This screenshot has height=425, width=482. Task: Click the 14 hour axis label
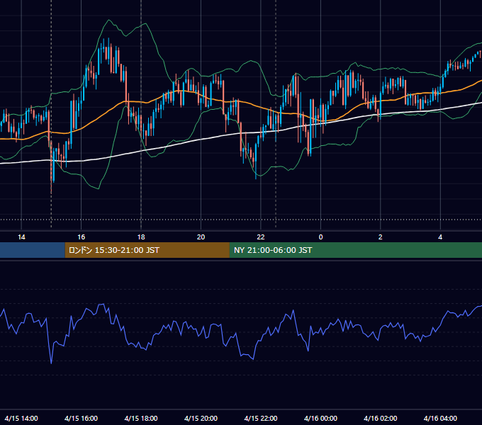pyautogui.click(x=21, y=237)
